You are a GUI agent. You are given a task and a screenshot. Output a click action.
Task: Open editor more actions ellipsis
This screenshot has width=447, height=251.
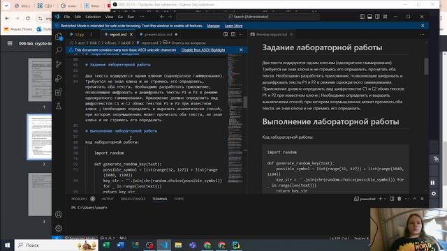click(241, 34)
